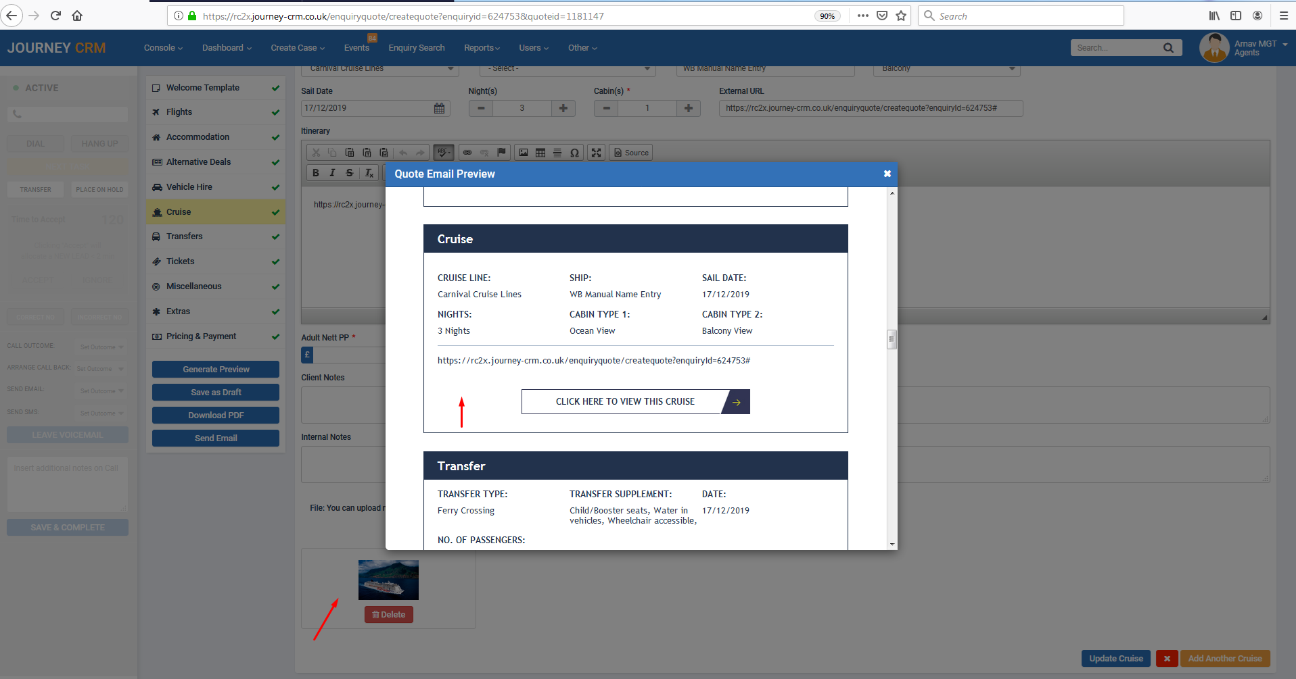Select Welcome Template section

216,88
